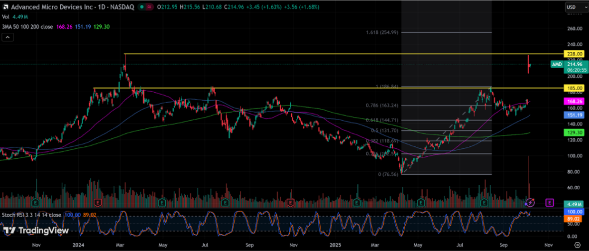Click the green earnings marker near May 2025
589x251 pixels.
(x=421, y=203)
